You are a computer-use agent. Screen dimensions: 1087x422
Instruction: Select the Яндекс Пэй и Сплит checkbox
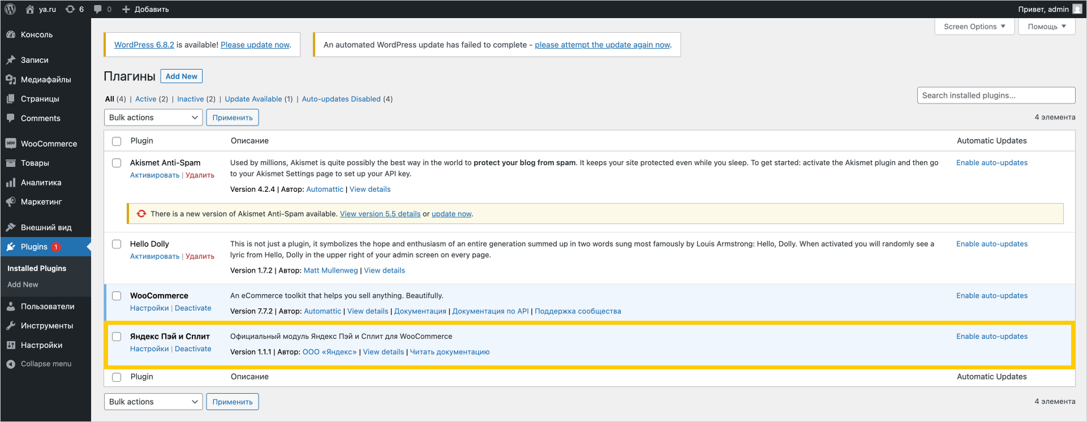[117, 337]
